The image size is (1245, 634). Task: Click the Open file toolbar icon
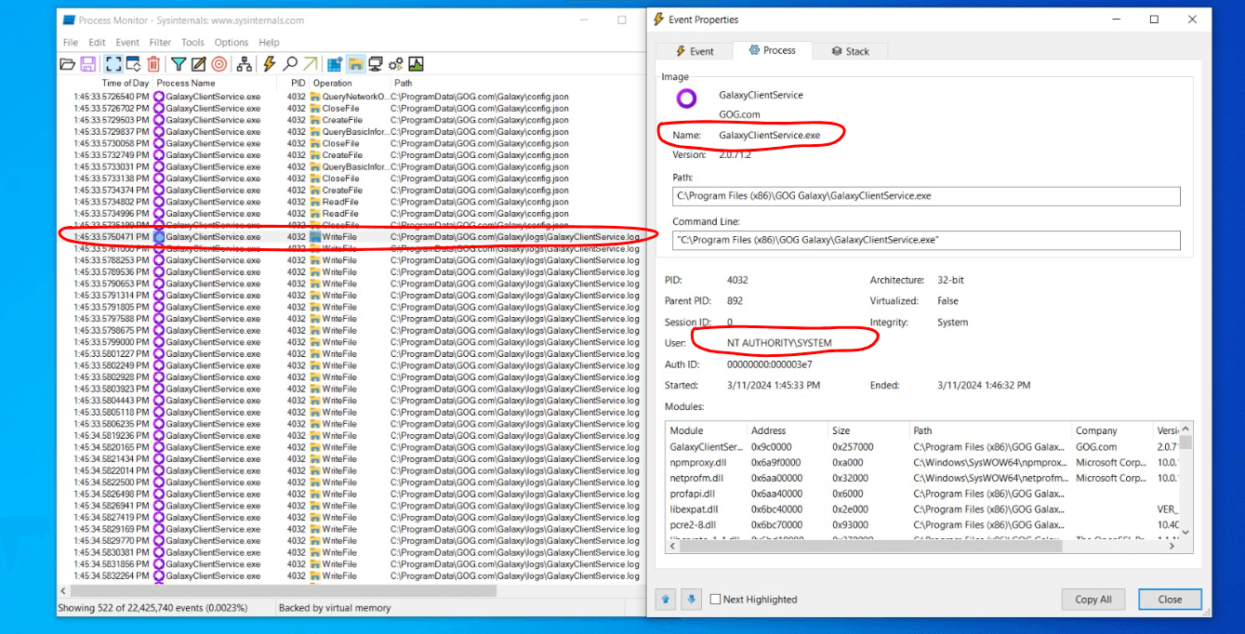coord(67,64)
